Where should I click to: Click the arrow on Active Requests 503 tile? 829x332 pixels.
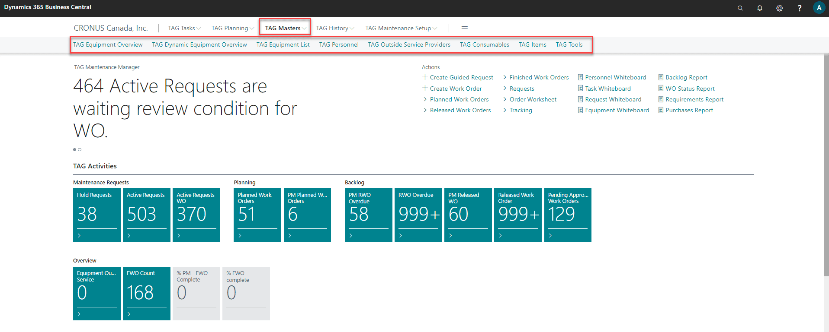click(129, 236)
